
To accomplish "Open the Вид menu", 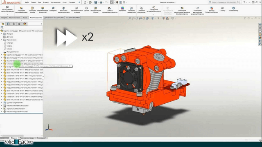I will coord(40,2).
